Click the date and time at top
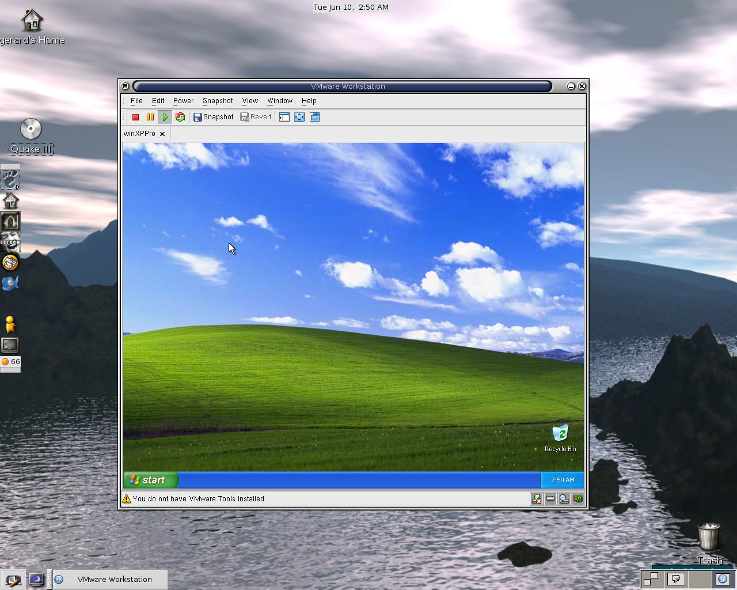Image resolution: width=737 pixels, height=590 pixels. pos(351,7)
